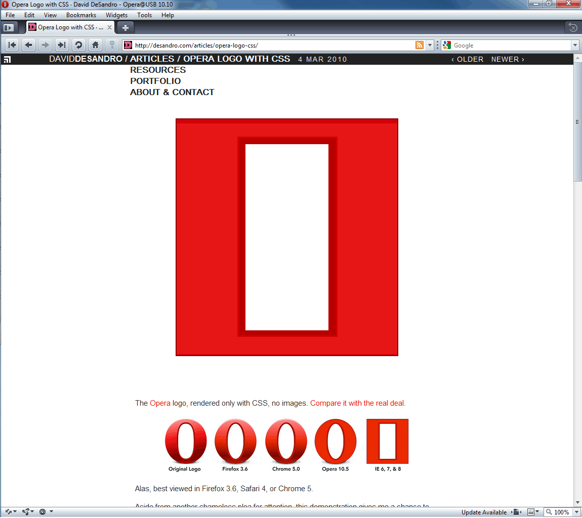
Task: Expand the address bar history dropdown
Action: tap(430, 45)
